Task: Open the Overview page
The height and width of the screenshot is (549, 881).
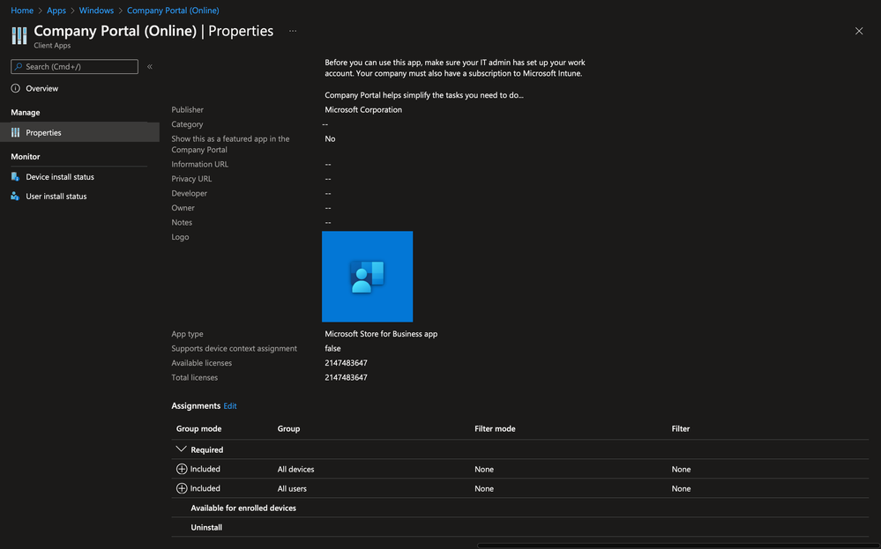Action: coord(41,88)
